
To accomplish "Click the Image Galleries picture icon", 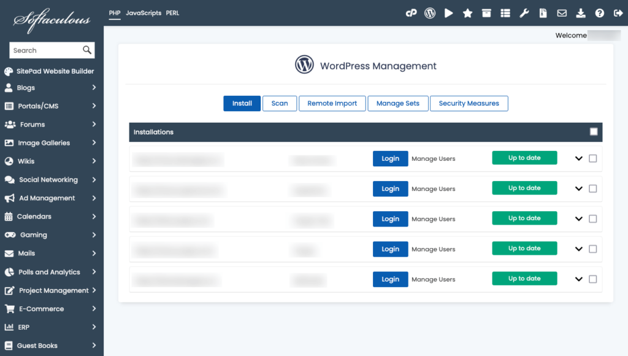I will [x=9, y=143].
